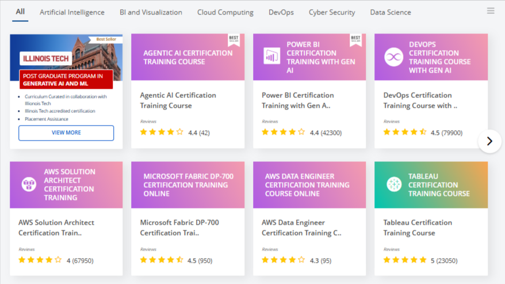
Task: Click star rating of Tableau course
Action: [x=405, y=260]
